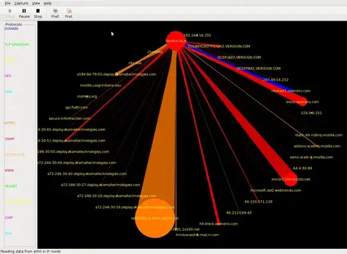Click the hit-block.opendns.com node label
Viewport: 347px width, 254px height.
point(218,224)
